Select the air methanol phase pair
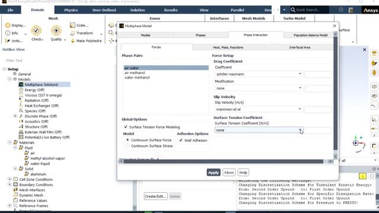Viewport: 379px width, 213px height. [x=166, y=73]
